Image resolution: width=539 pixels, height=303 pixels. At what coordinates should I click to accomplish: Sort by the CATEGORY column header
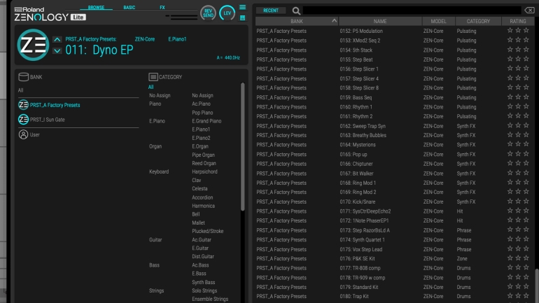478,21
